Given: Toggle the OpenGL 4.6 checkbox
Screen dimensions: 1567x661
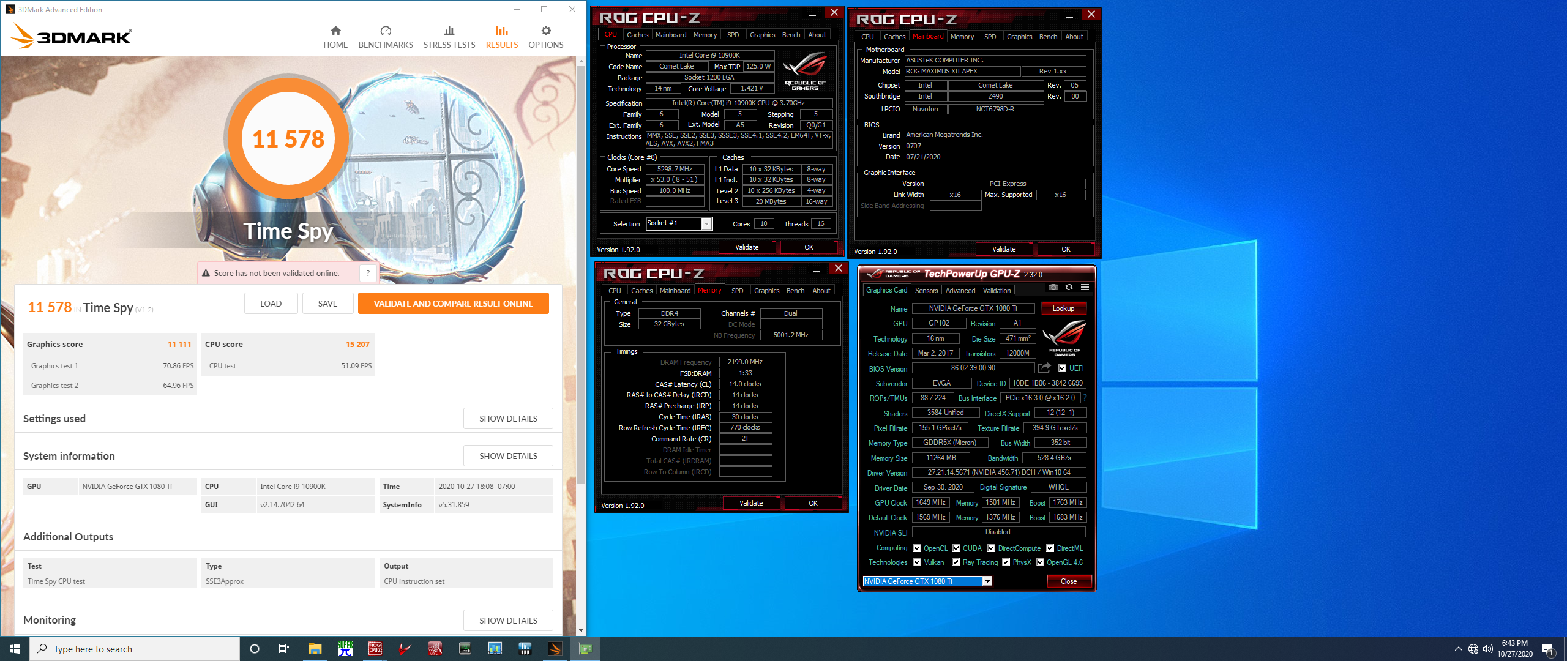Looking at the screenshot, I should (x=1040, y=562).
